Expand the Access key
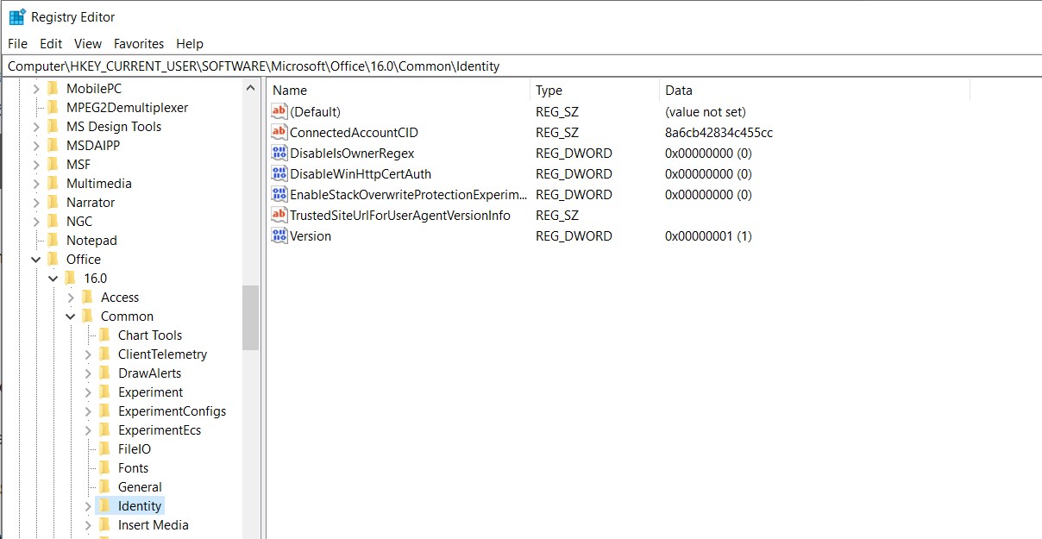This screenshot has height=539, width=1042. (71, 297)
